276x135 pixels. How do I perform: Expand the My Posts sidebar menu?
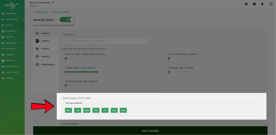23,37
